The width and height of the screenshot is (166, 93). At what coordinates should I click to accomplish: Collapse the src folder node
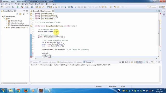click(5, 19)
